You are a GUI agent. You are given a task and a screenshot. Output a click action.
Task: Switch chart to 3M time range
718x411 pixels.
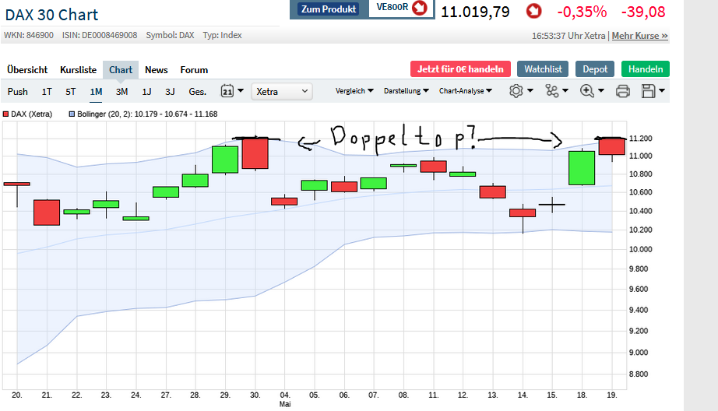point(121,91)
